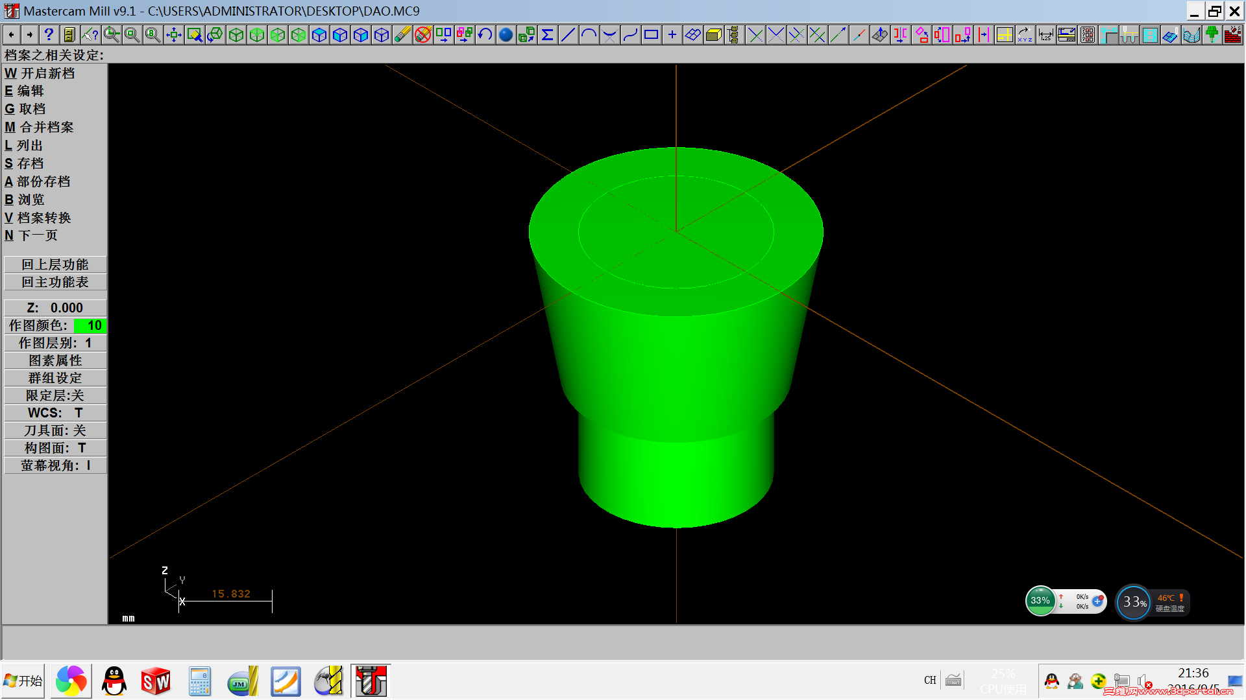Select the Delete pencil eraser icon
This screenshot has width=1246, height=700.
402,35
